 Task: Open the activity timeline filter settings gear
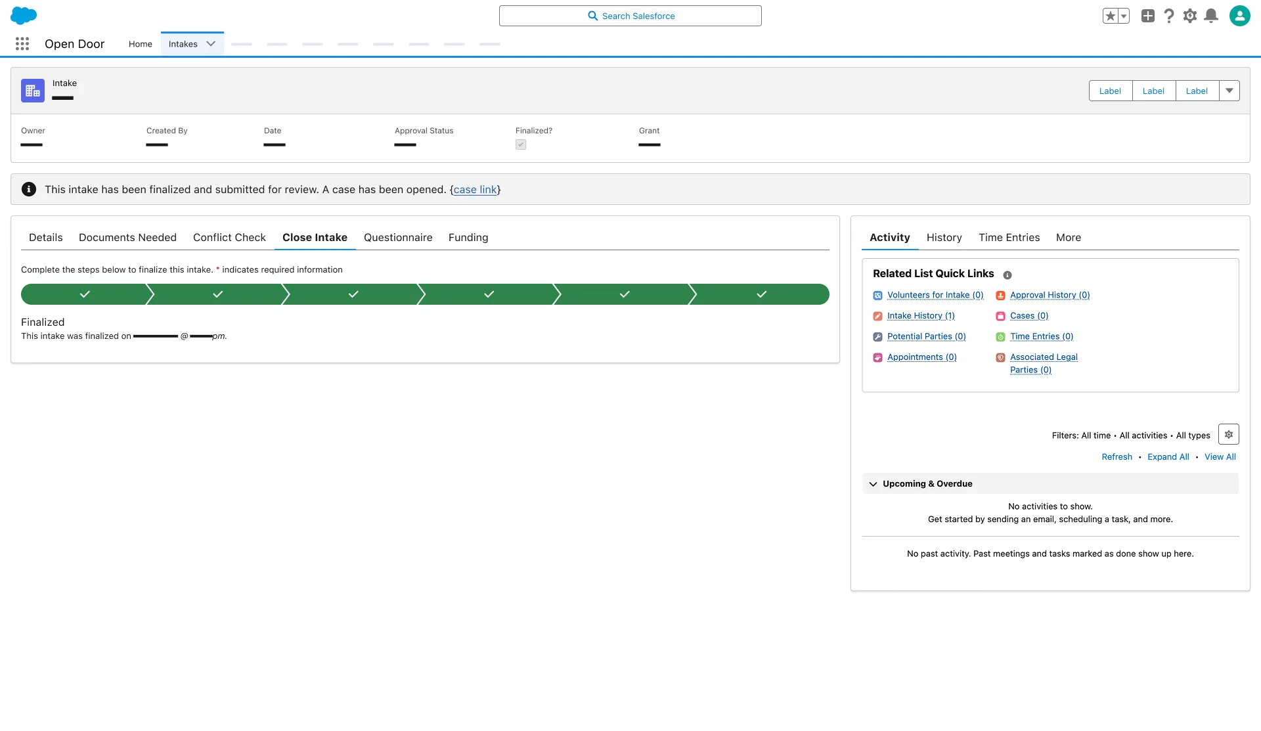coord(1228,434)
